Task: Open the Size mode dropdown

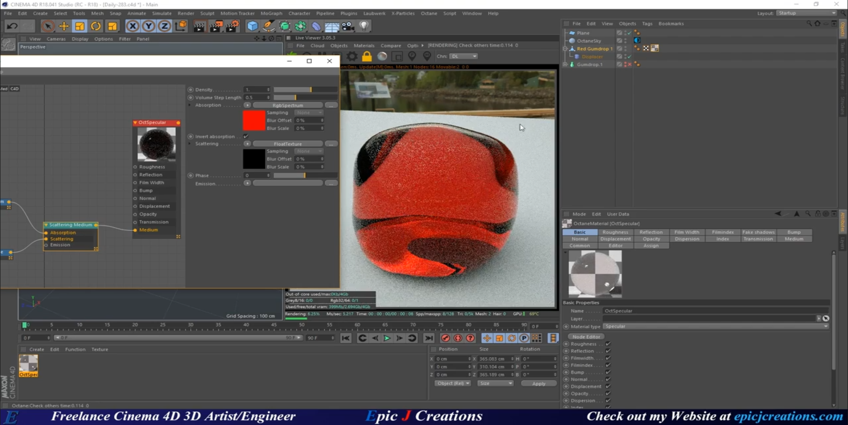Action: click(496, 383)
